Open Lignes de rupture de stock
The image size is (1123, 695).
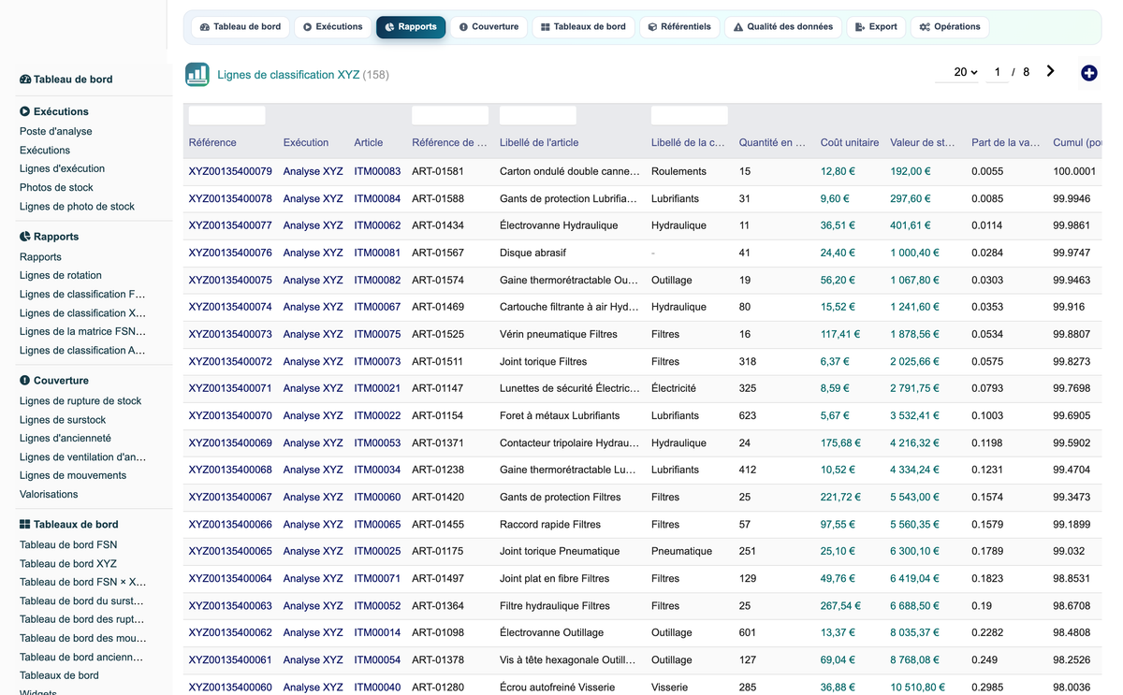80,400
